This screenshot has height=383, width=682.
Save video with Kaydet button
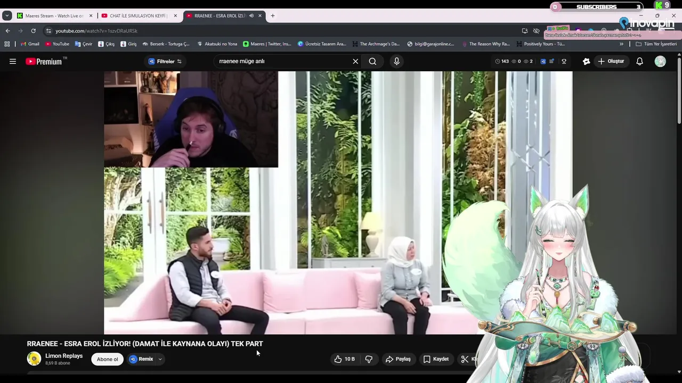pyautogui.click(x=436, y=359)
